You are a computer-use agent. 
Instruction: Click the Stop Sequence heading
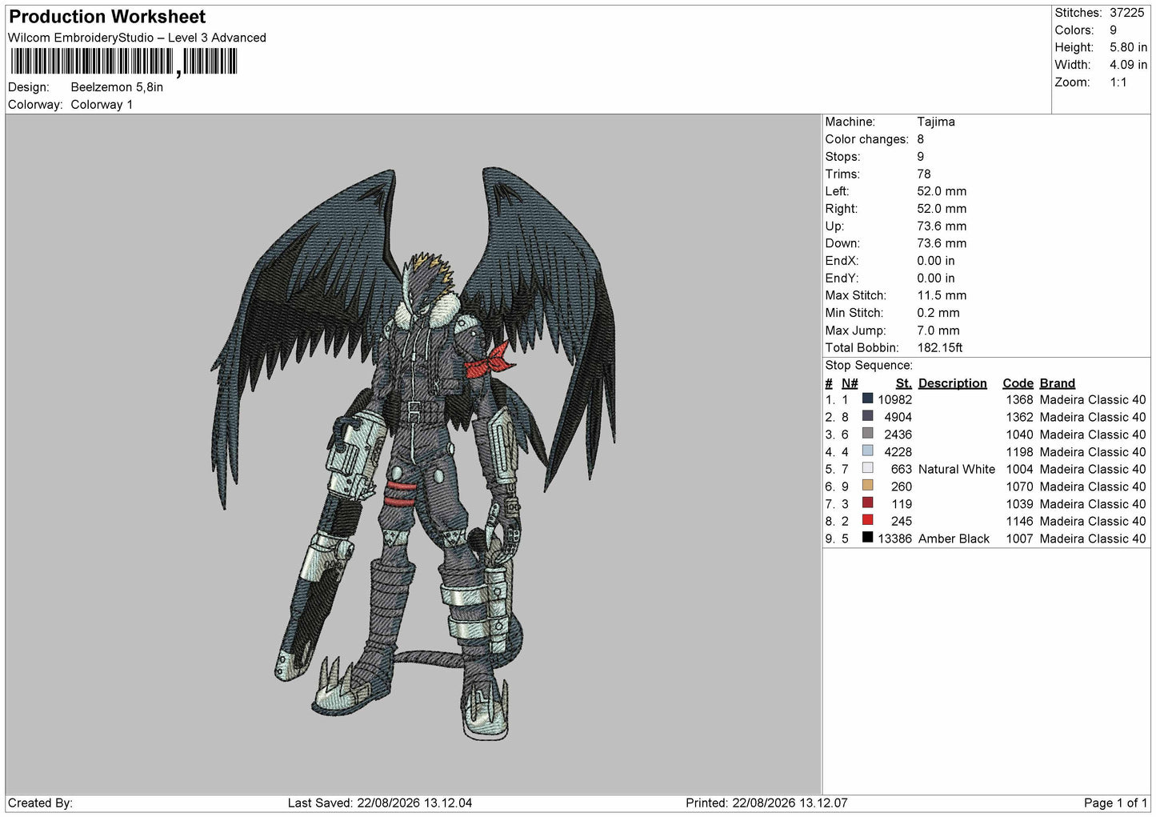coord(869,366)
